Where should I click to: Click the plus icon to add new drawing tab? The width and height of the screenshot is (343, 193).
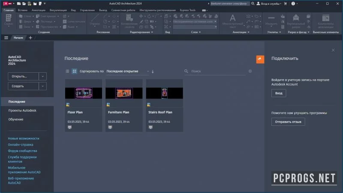30,38
